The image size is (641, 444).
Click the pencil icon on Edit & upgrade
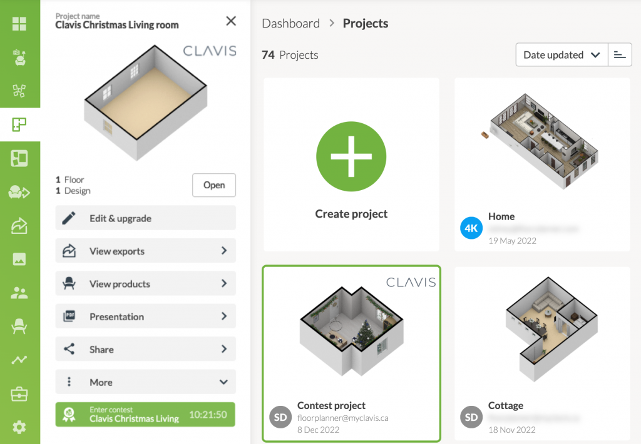click(69, 218)
